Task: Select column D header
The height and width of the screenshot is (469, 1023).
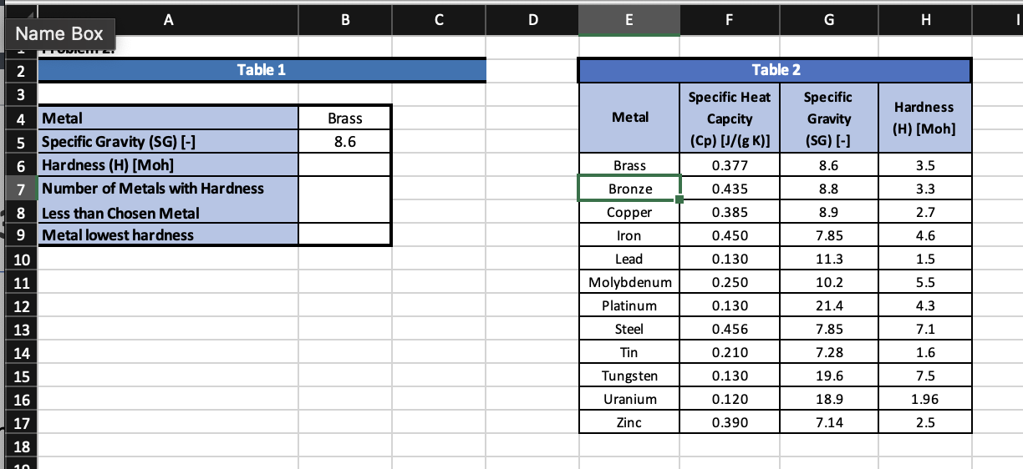Action: 532,18
